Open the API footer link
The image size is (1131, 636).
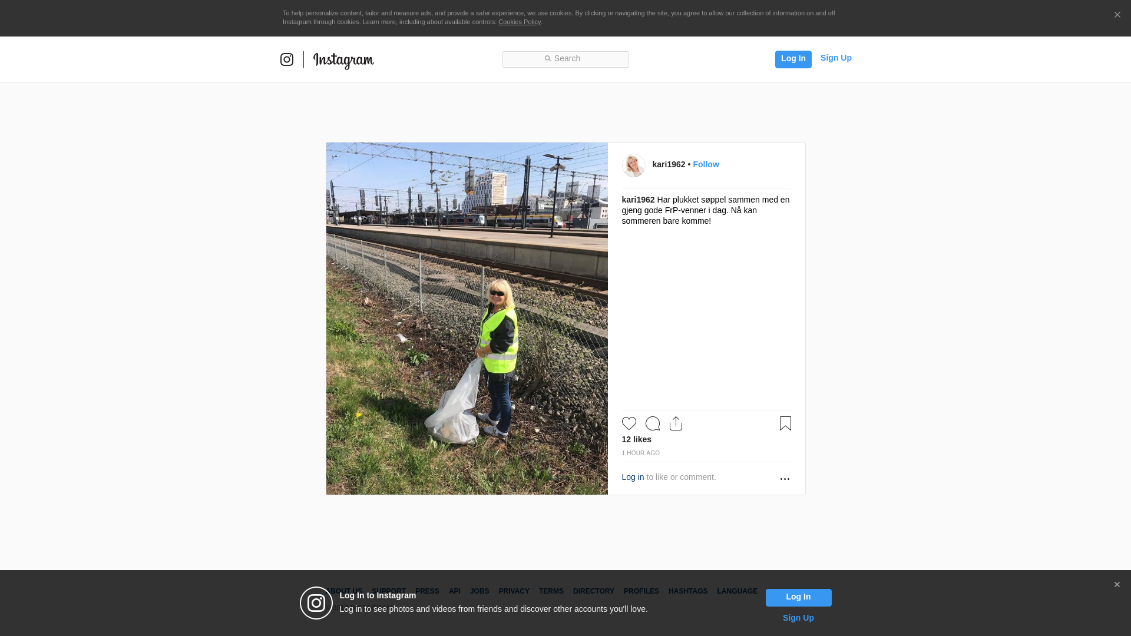tap(454, 591)
